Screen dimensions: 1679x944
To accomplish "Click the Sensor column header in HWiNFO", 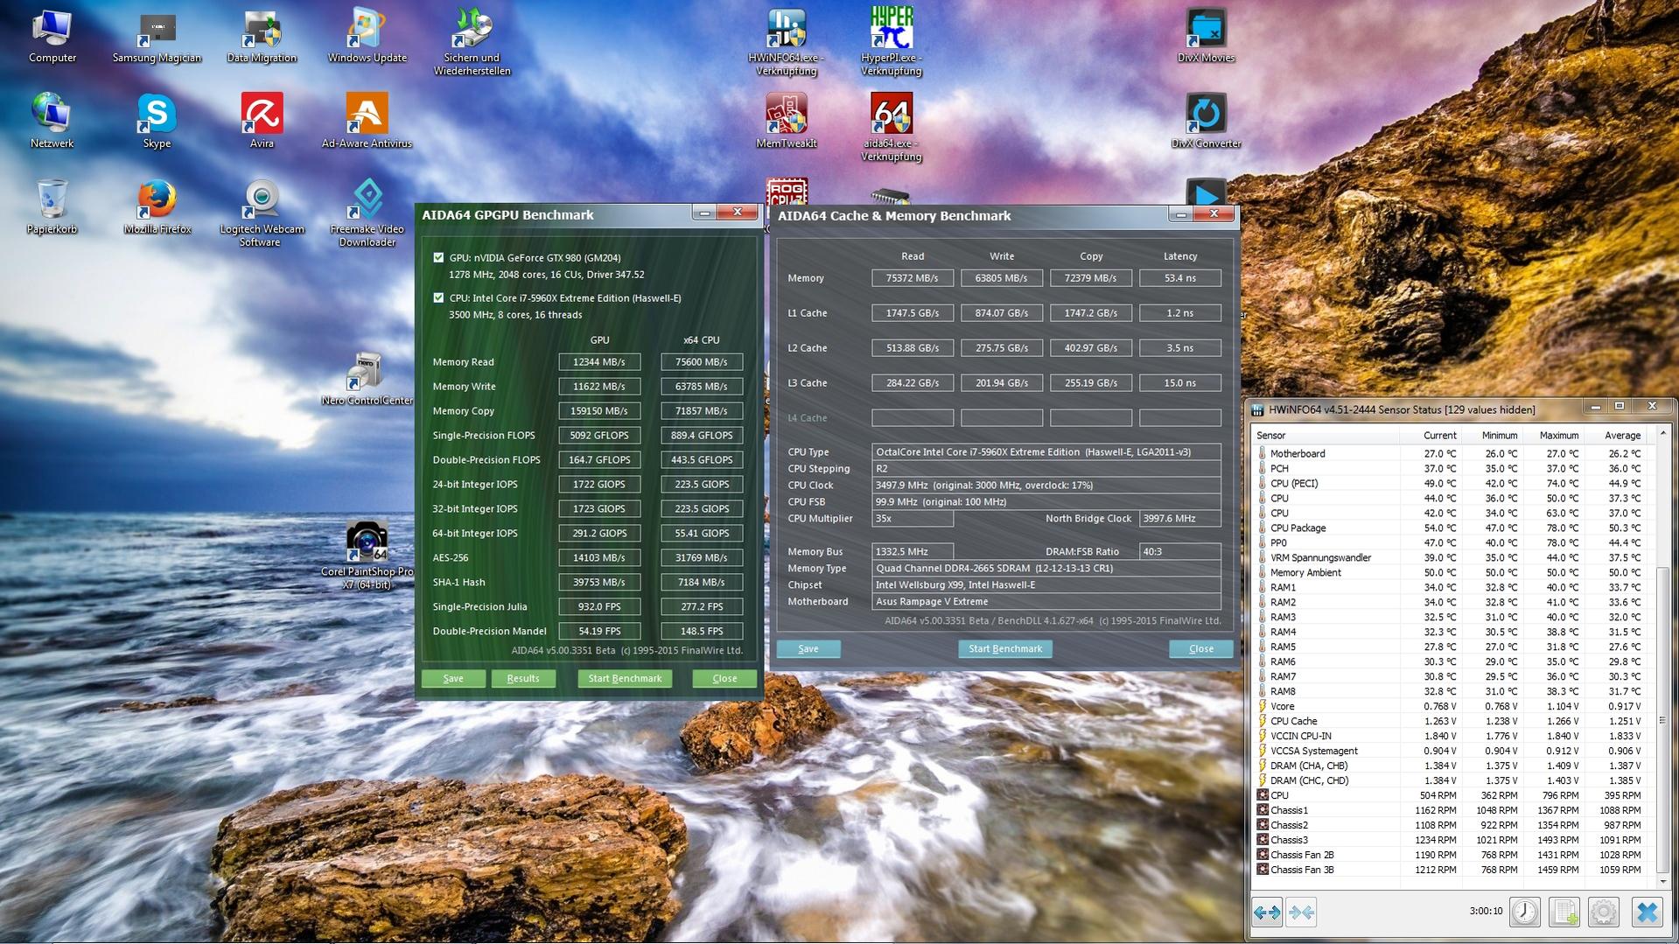I will [x=1326, y=435].
